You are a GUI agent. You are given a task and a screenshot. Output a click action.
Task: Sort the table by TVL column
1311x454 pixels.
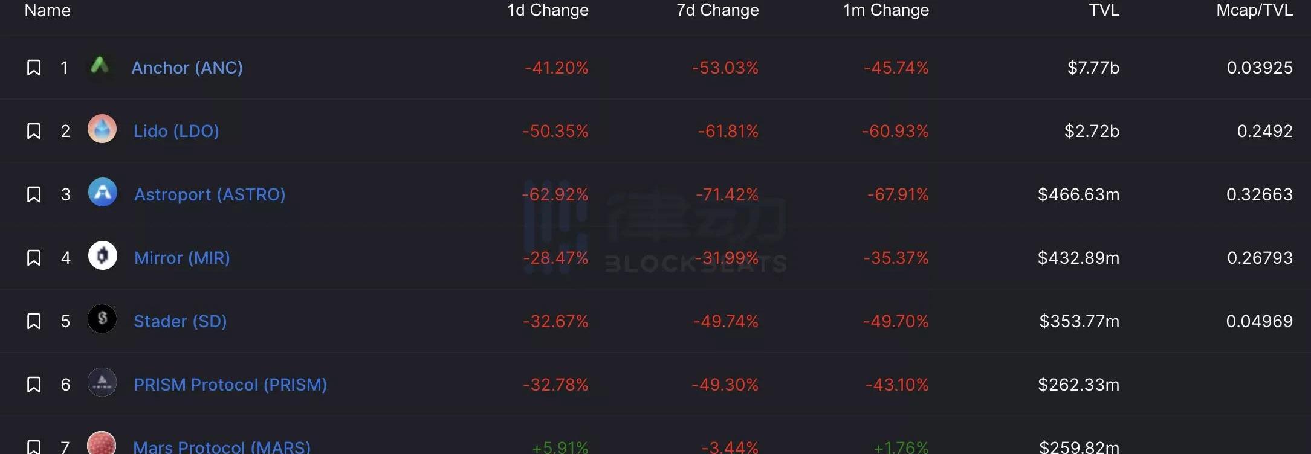click(x=1104, y=10)
